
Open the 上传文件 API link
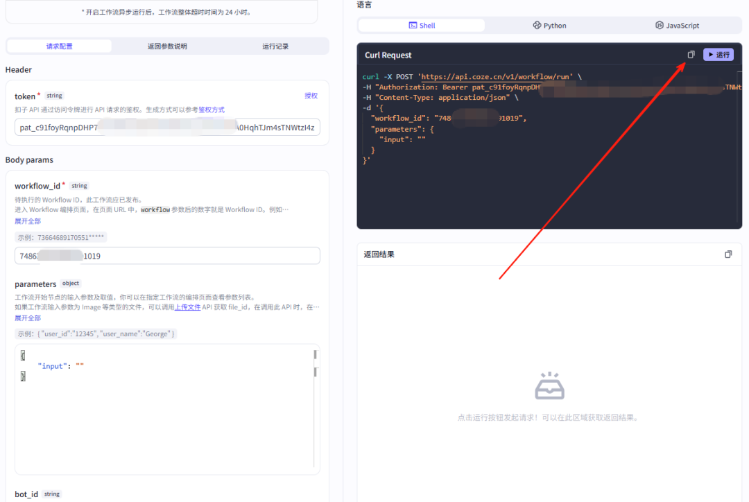tap(187, 306)
